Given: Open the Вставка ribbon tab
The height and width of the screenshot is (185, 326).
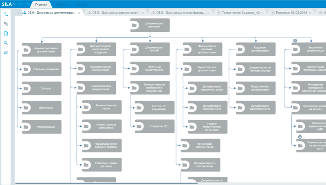Looking at the screenshot, I should coord(83,4).
